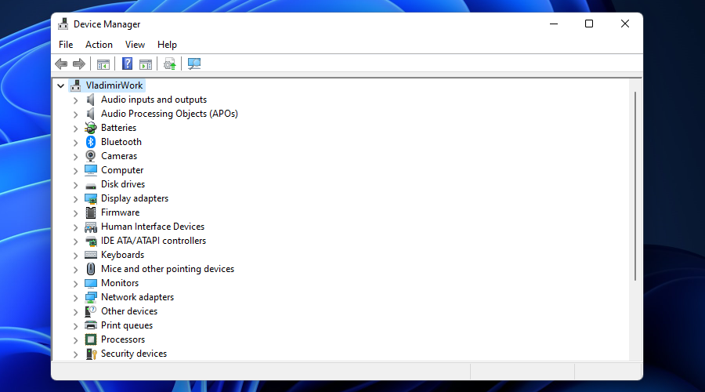Viewport: 705px width, 392px height.
Task: Click the Bluetooth logo icon
Action: (91, 142)
